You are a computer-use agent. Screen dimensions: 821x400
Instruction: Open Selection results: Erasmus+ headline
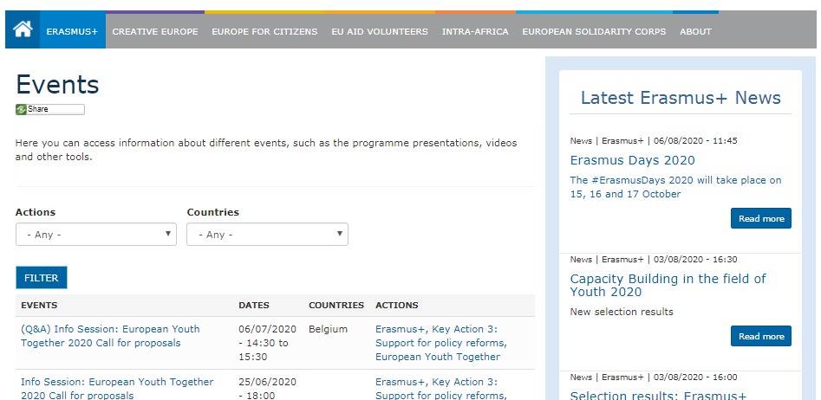click(x=658, y=396)
